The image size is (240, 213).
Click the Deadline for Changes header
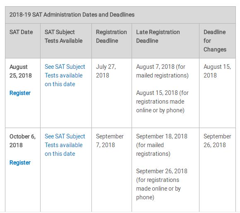coord(215,41)
